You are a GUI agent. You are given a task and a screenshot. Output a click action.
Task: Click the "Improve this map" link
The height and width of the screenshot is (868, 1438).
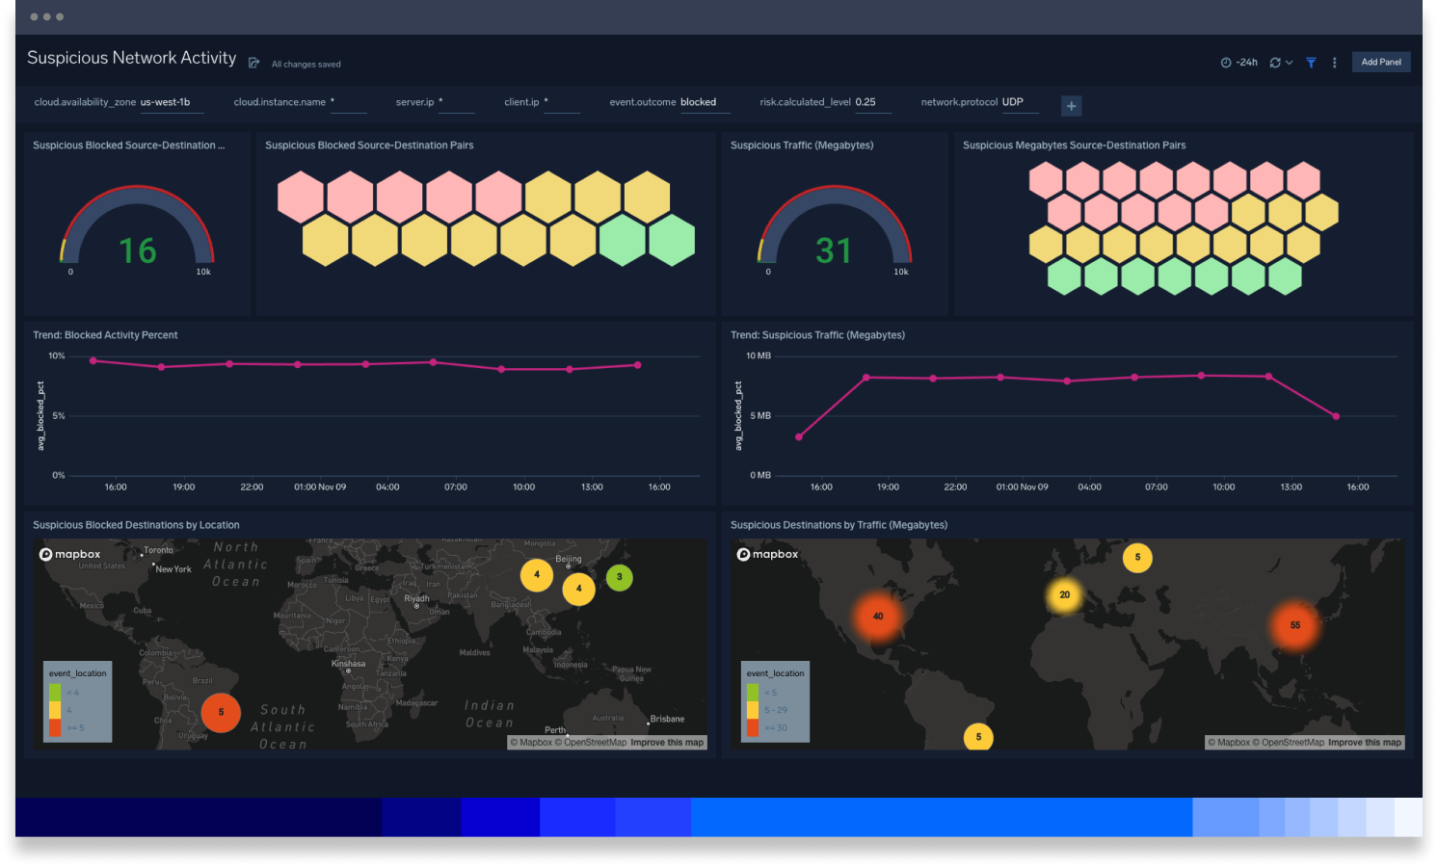tap(668, 742)
